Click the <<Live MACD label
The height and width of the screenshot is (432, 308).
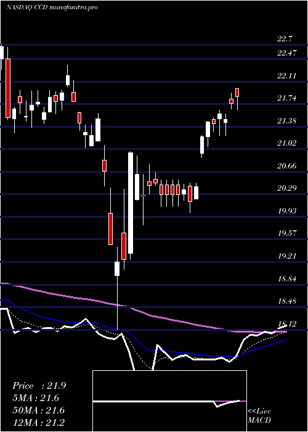pos(259,416)
